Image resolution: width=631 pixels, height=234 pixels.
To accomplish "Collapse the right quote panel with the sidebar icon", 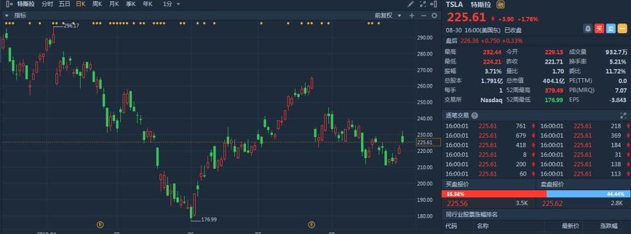I will click(434, 4).
